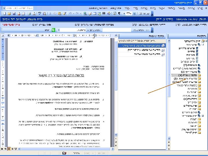Click the Copy toolbar icon
The width and height of the screenshot is (208, 156).
click(55, 14)
